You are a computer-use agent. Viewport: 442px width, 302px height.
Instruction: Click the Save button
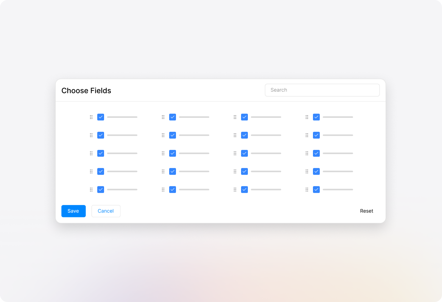click(73, 211)
